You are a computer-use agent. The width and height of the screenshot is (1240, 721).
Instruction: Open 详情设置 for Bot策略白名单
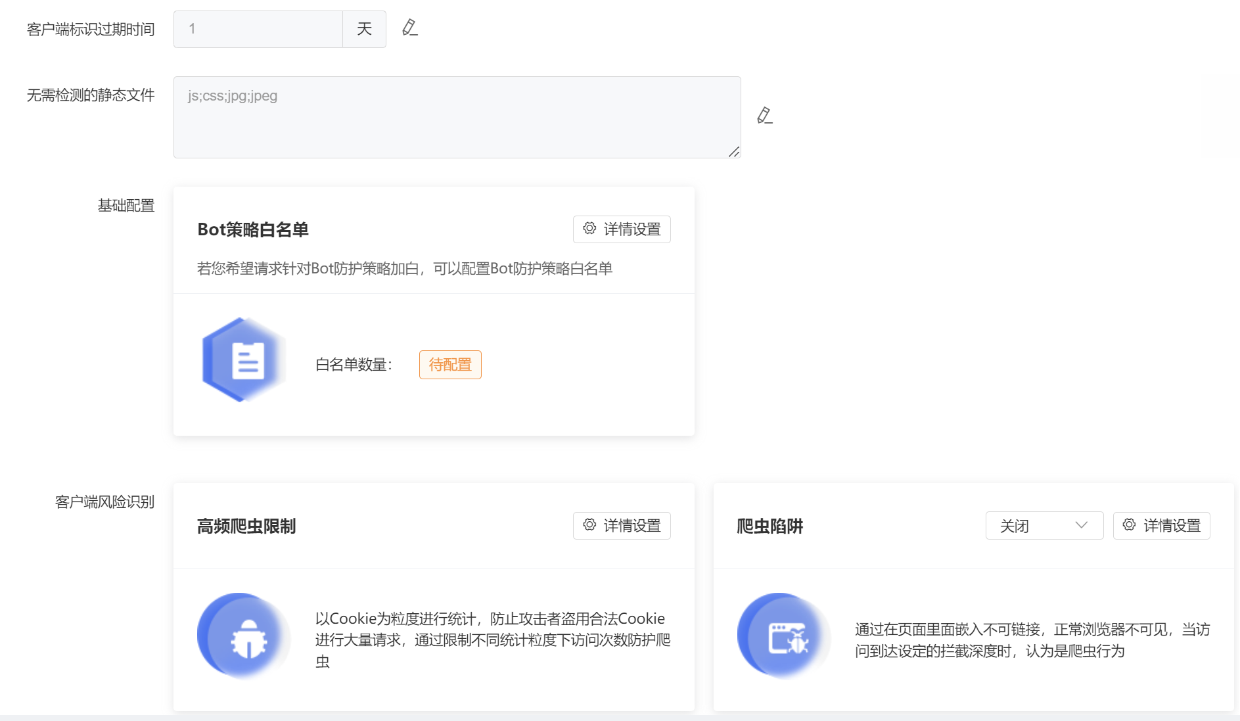click(x=622, y=229)
